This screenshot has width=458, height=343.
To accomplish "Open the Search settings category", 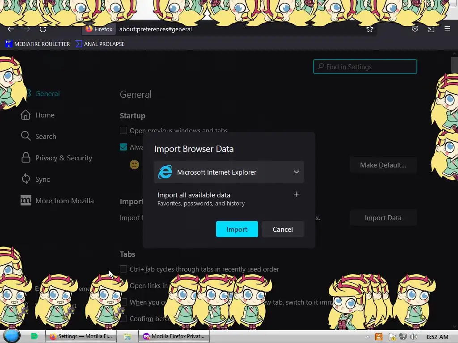I will (38, 137).
